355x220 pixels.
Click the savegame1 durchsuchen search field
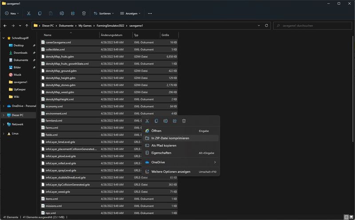[x=313, y=26]
